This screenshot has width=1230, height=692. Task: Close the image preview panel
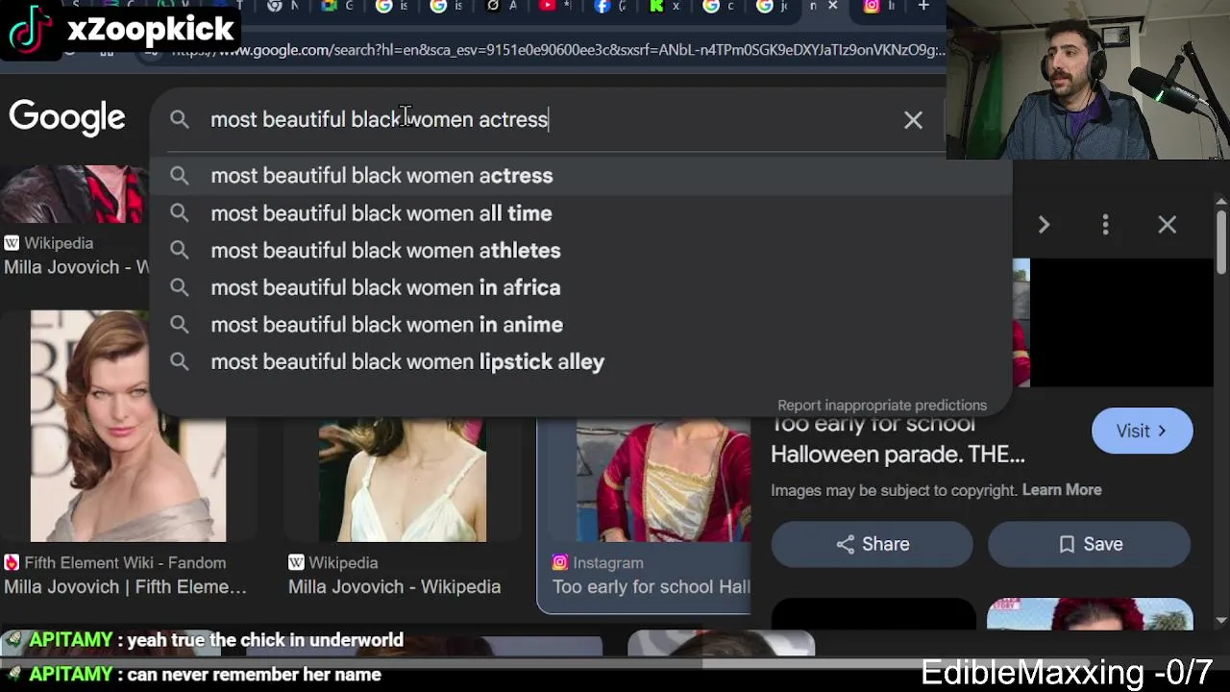coord(1167,225)
